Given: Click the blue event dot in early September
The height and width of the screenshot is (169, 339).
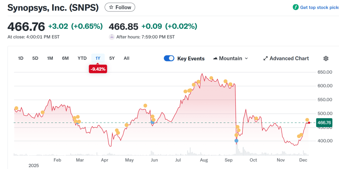Looking at the screenshot, I should (236, 141).
